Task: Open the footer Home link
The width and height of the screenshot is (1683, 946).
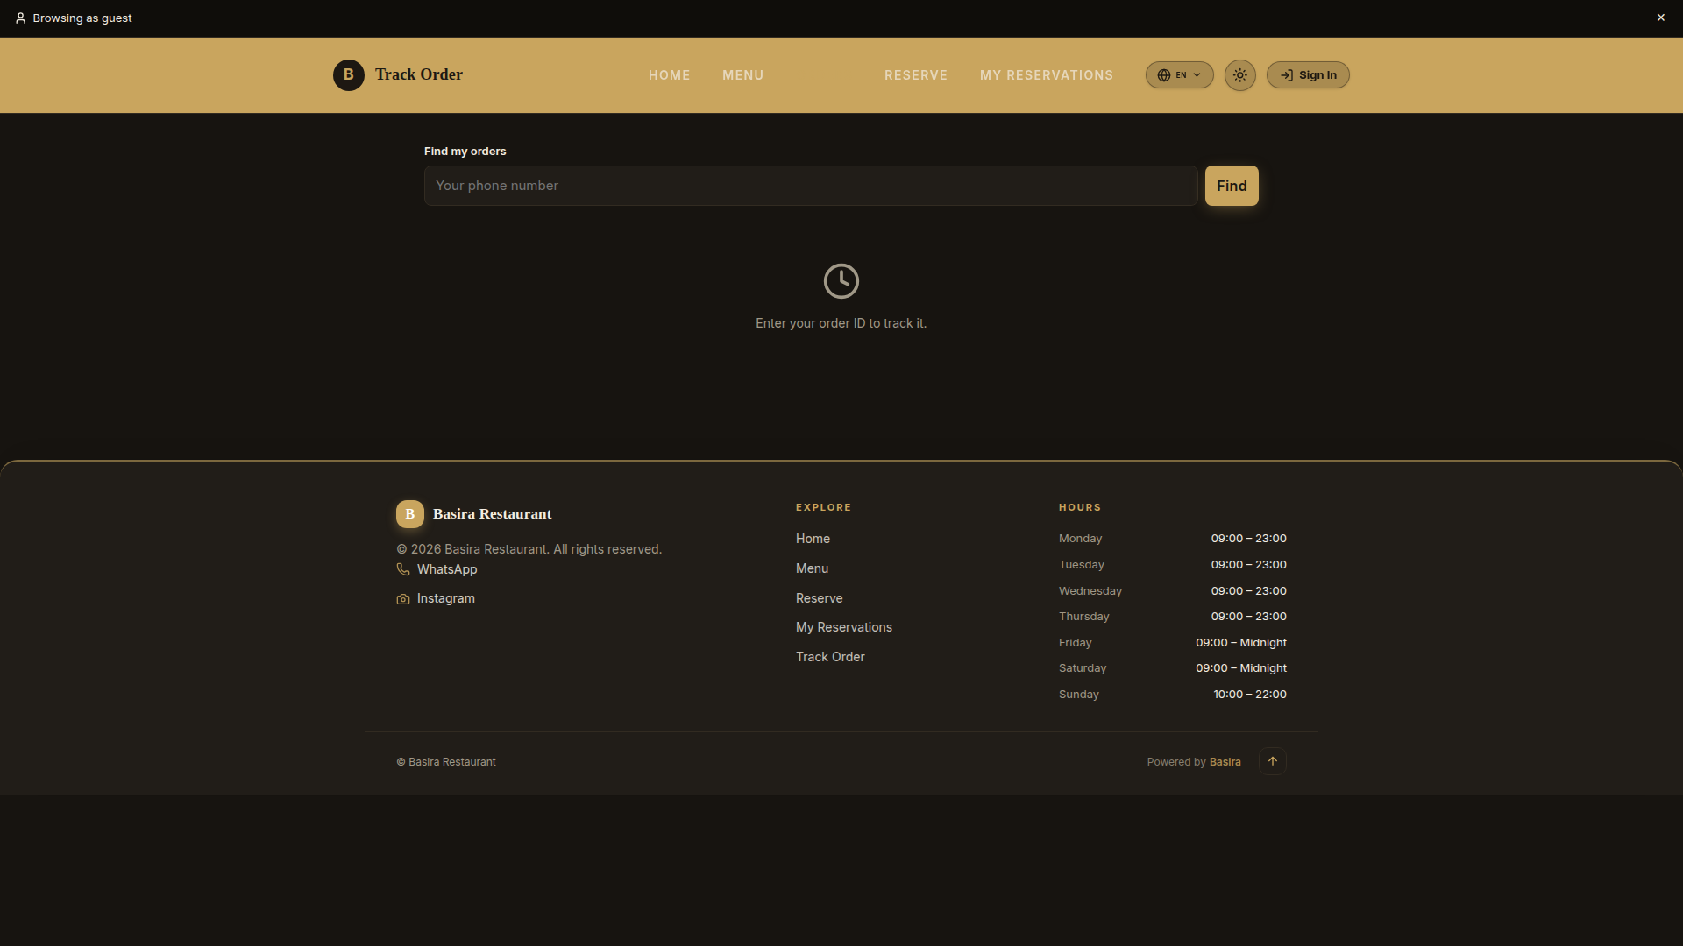Action: pyautogui.click(x=813, y=539)
